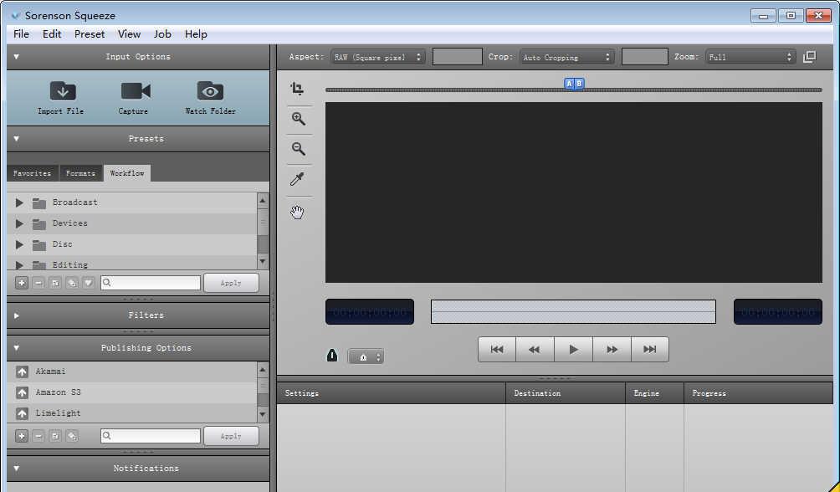This screenshot has width=840, height=492.
Task: Expand the Filters panel triangle
Action: 16,315
